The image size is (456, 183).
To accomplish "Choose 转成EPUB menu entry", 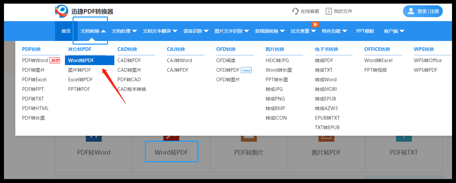I will pos(325,99).
